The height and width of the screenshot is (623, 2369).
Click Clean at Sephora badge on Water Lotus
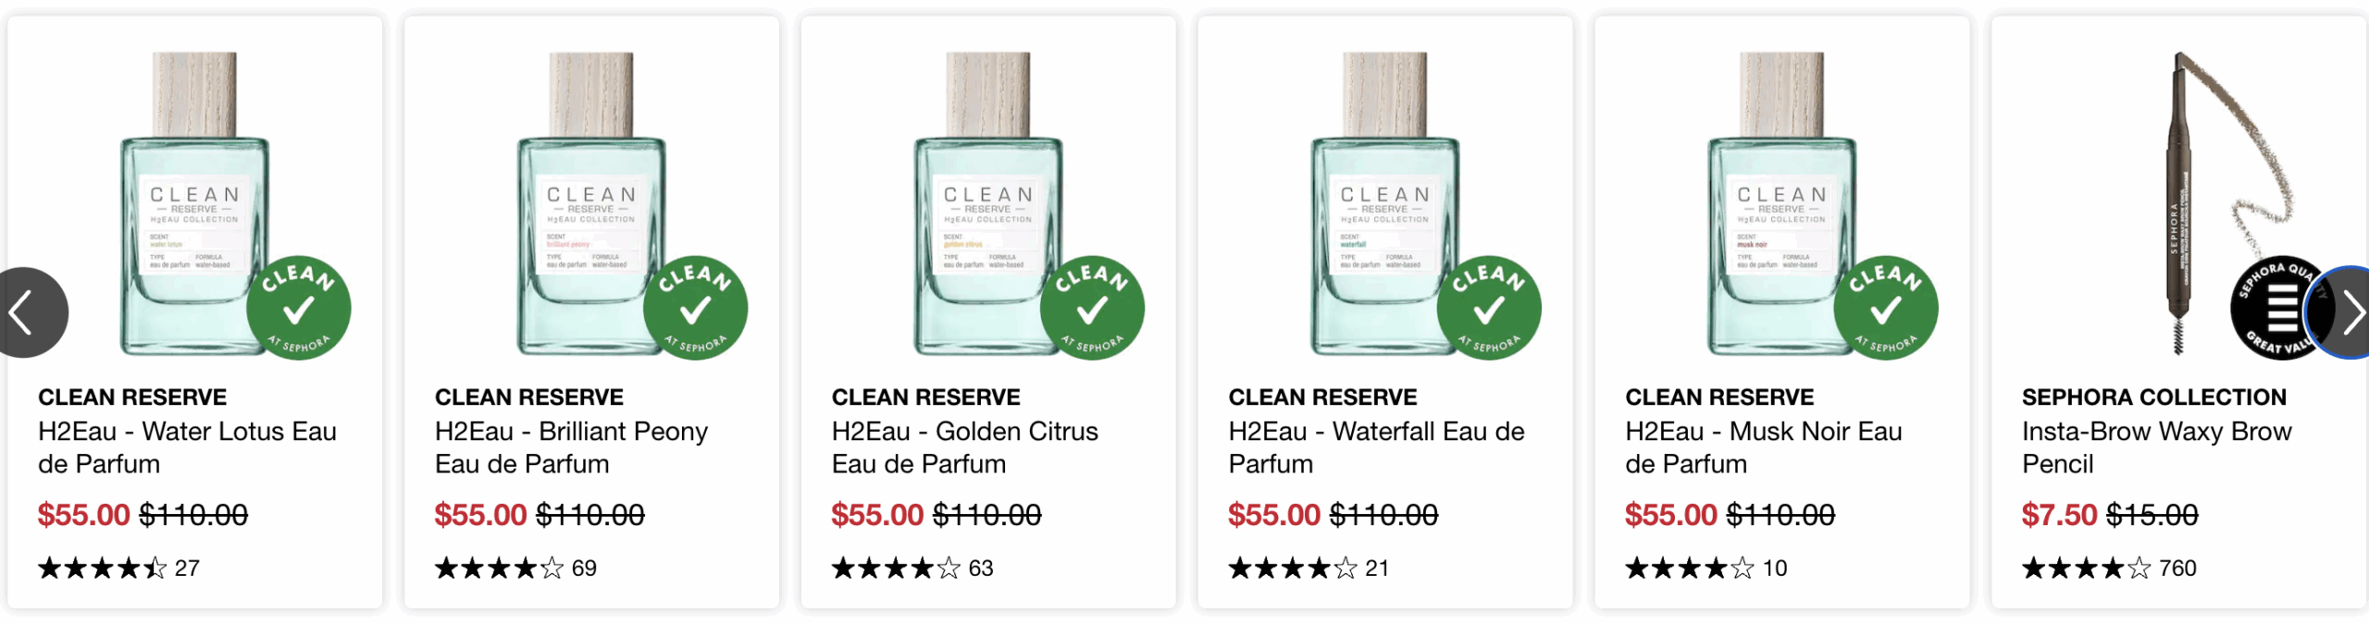point(298,308)
